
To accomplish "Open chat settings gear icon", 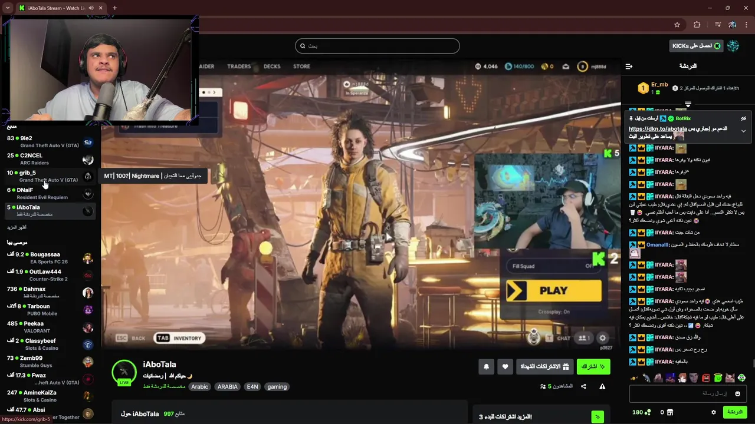I will tap(713, 412).
